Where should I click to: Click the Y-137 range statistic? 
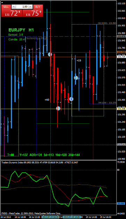pos(23,155)
